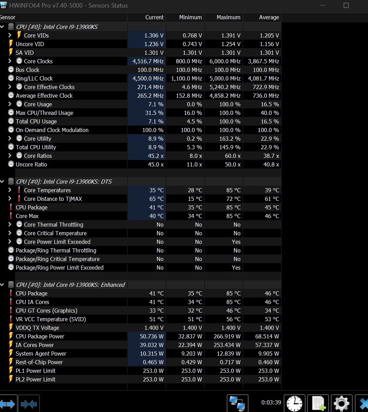This screenshot has width=368, height=412.
Task: Minimize the HWiNFO64 Sensors Status window
Action: pyautogui.click(x=323, y=5)
